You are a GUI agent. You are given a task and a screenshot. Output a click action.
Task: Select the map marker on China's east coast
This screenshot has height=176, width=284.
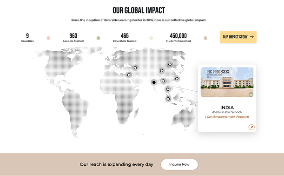(x=177, y=79)
